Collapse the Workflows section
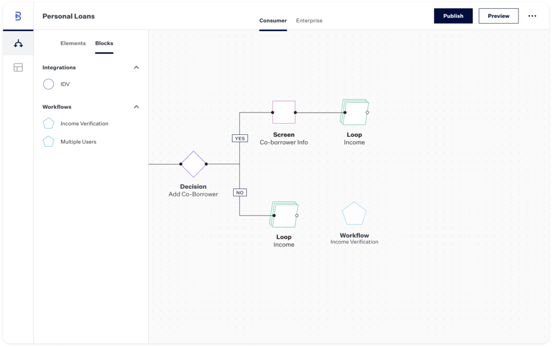 pos(137,107)
